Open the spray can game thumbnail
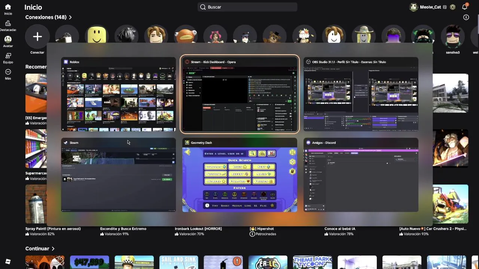This screenshot has height=269, width=479. [36, 204]
